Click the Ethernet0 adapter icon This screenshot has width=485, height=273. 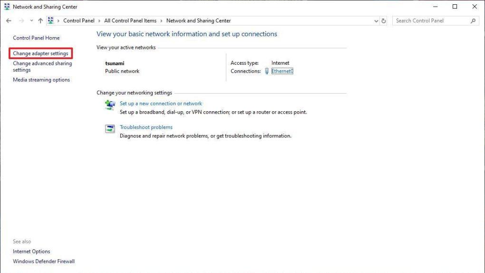[x=267, y=71]
